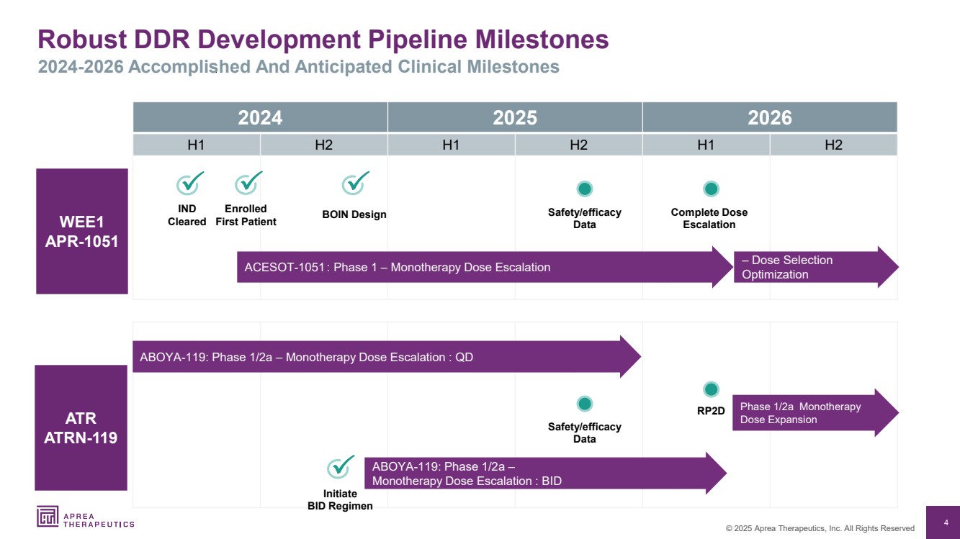Image resolution: width=960 pixels, height=539 pixels.
Task: Select the Complete Dose Escalation teal dot
Action: coord(711,189)
